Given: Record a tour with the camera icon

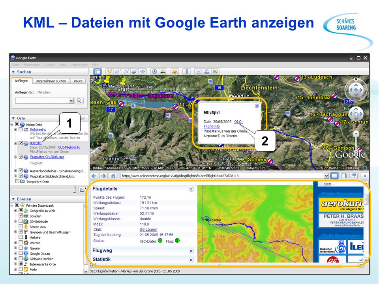Looking at the screenshot, I should [x=143, y=71].
